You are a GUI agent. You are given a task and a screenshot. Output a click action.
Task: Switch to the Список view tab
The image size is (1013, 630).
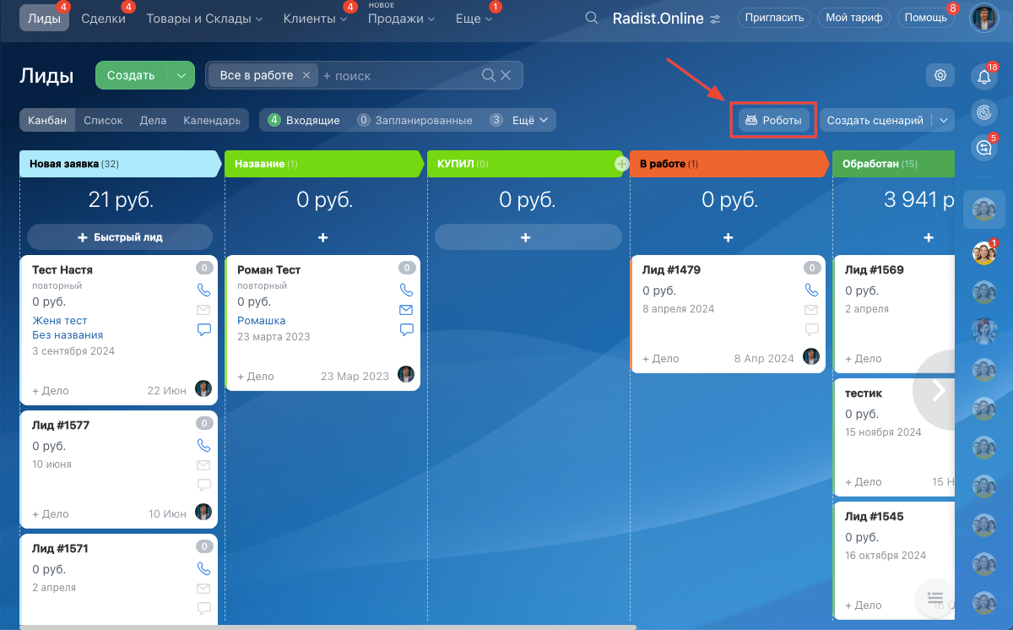[103, 120]
